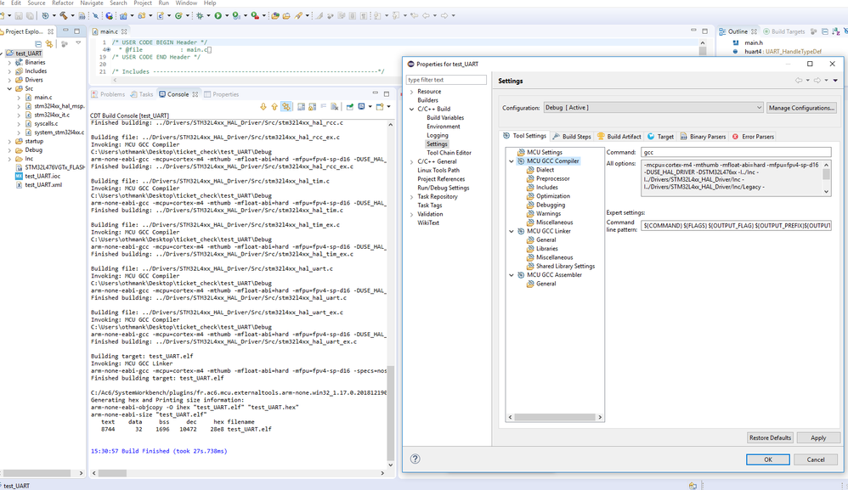
Task: Expand the Drivers folder in Project Explorer
Action: 9,80
